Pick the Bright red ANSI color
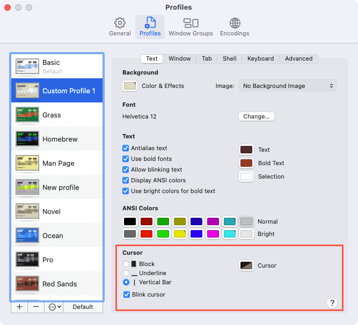This screenshot has width=358, height=325. coord(147,234)
